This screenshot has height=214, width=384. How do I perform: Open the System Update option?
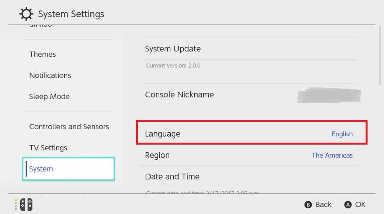(173, 49)
